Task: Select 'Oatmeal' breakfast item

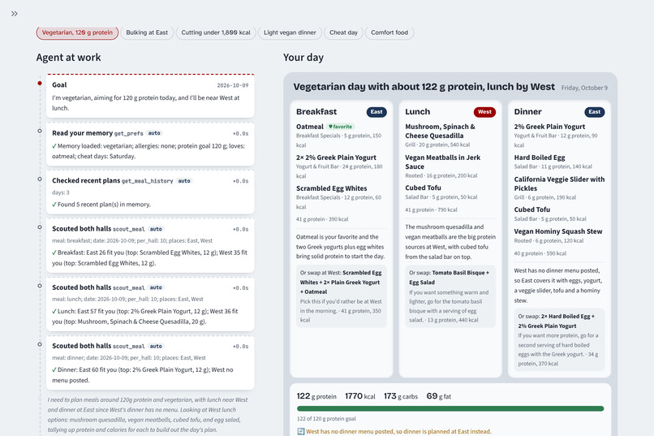Action: [x=310, y=127]
